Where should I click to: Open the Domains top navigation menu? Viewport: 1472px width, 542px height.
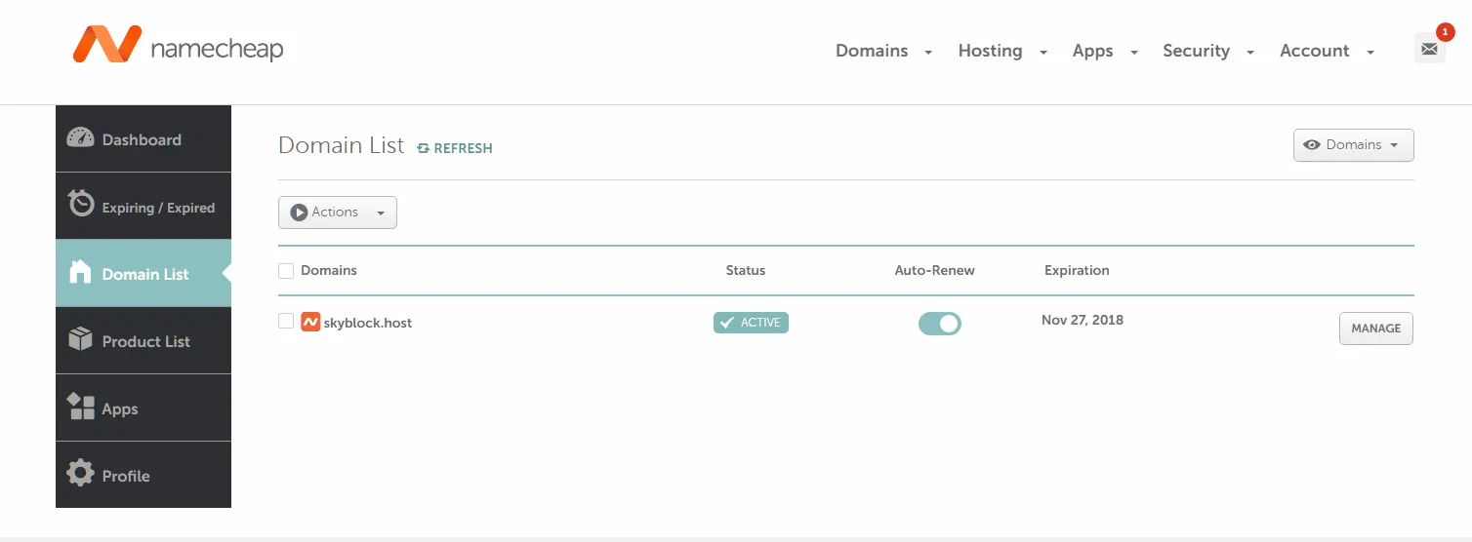(x=872, y=51)
